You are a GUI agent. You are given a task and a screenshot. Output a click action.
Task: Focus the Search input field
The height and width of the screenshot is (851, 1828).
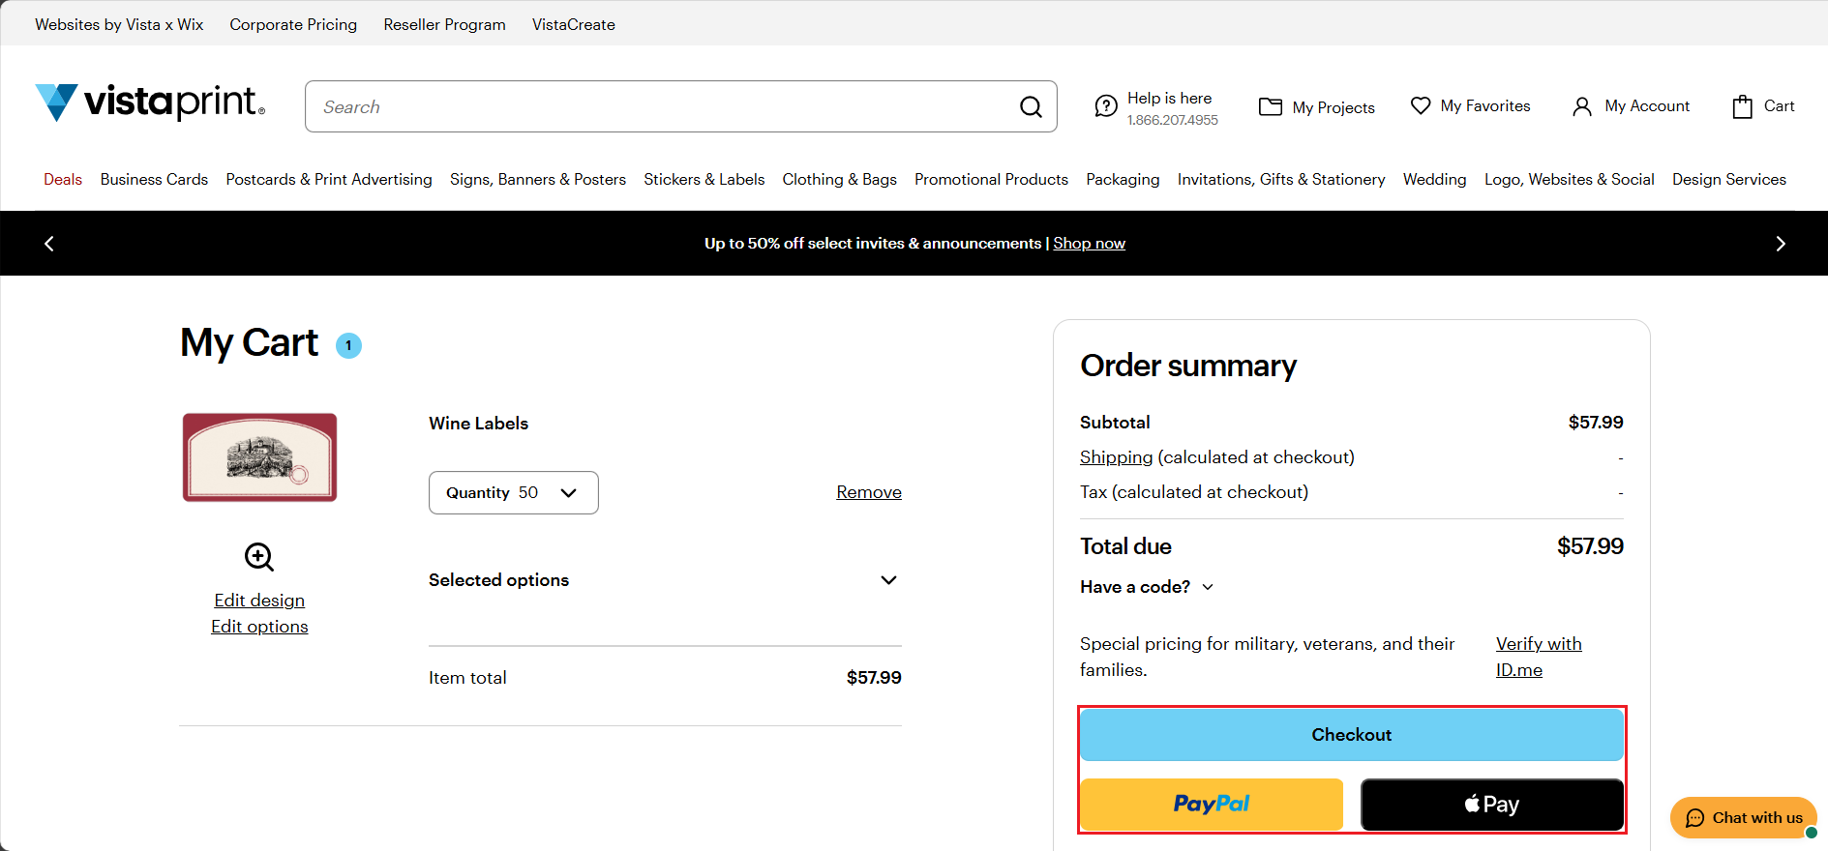[x=658, y=107]
